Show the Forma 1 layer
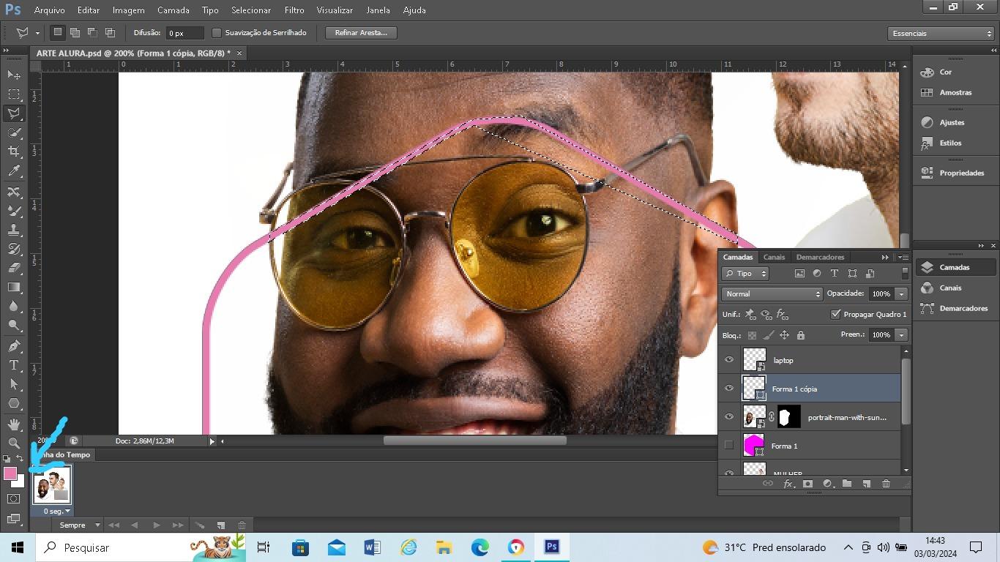The height and width of the screenshot is (562, 1000). coord(728,446)
